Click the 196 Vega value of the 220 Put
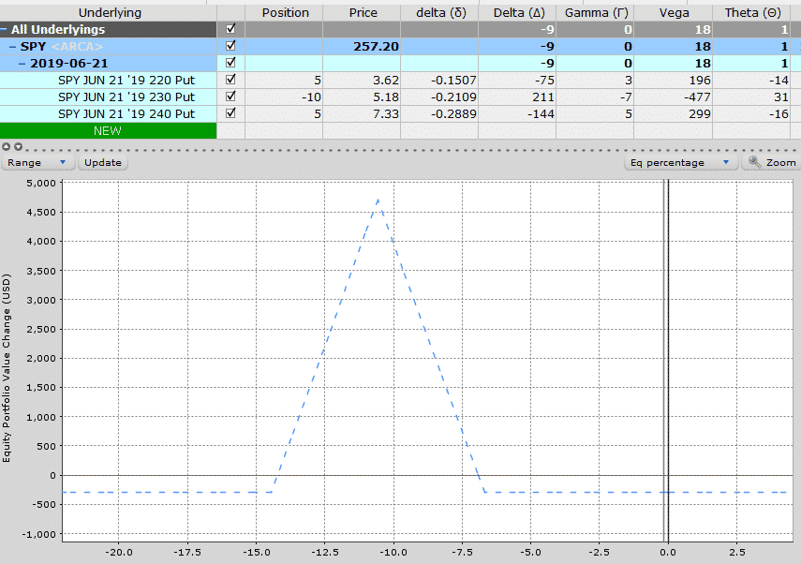Image resolution: width=801 pixels, height=564 pixels. [x=699, y=81]
